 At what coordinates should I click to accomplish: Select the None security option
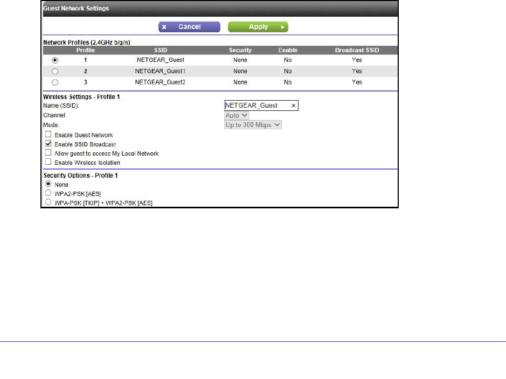click(48, 184)
